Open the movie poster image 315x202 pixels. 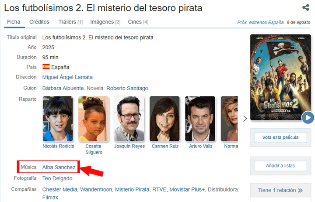[x=280, y=76]
